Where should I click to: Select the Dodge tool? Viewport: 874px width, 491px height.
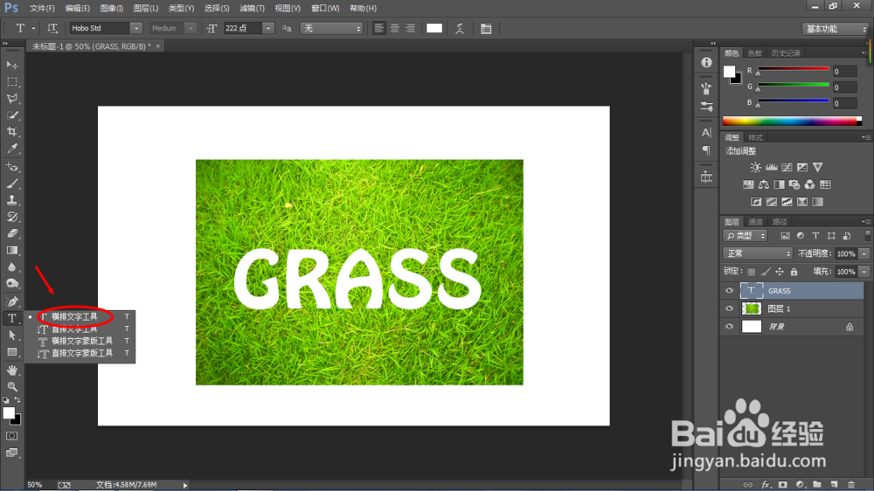click(11, 284)
